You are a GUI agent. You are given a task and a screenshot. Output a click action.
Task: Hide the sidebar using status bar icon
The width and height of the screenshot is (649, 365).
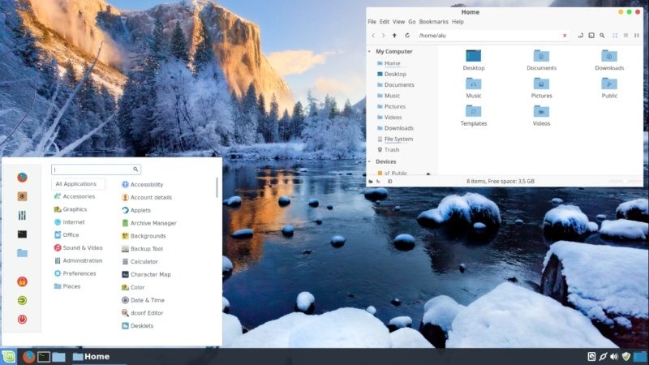click(390, 181)
